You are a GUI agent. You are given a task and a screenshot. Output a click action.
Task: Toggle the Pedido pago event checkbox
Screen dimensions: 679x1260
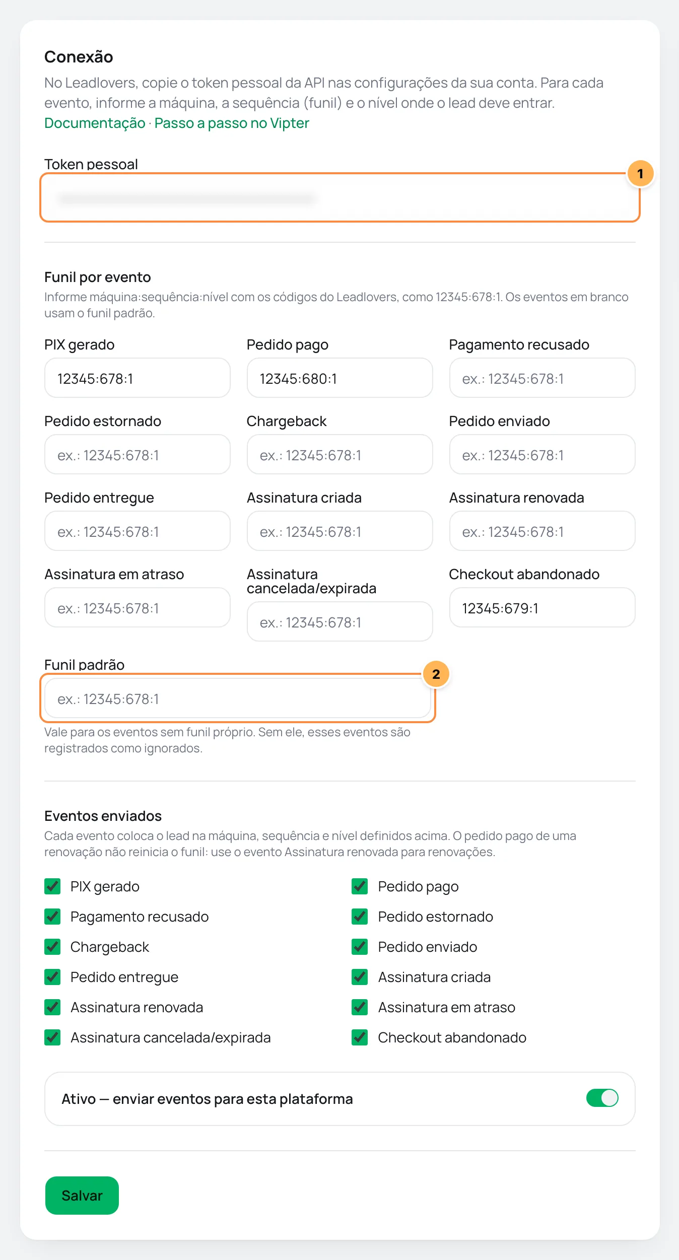360,886
